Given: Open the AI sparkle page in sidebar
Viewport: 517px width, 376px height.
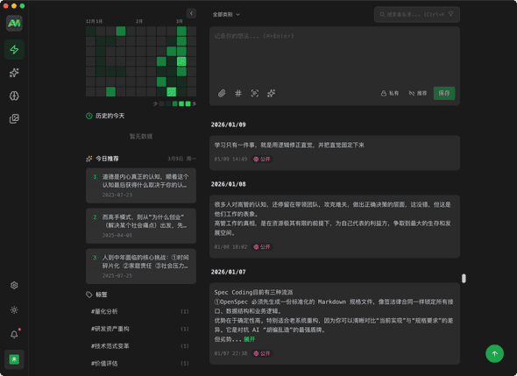Looking at the screenshot, I should coord(14,73).
